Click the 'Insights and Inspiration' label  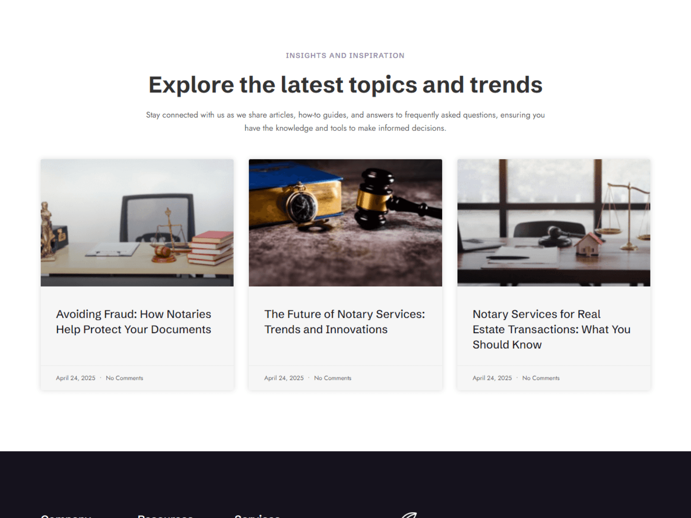(x=345, y=55)
